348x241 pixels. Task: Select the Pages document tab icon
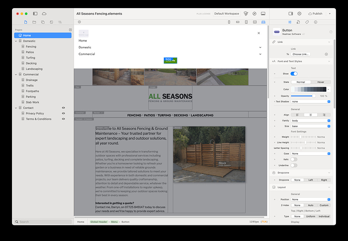pos(26,22)
